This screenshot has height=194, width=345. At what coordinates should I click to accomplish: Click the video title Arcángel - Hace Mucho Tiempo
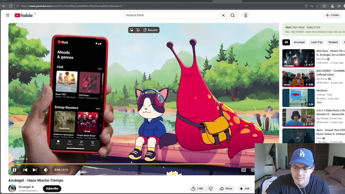pos(36,181)
